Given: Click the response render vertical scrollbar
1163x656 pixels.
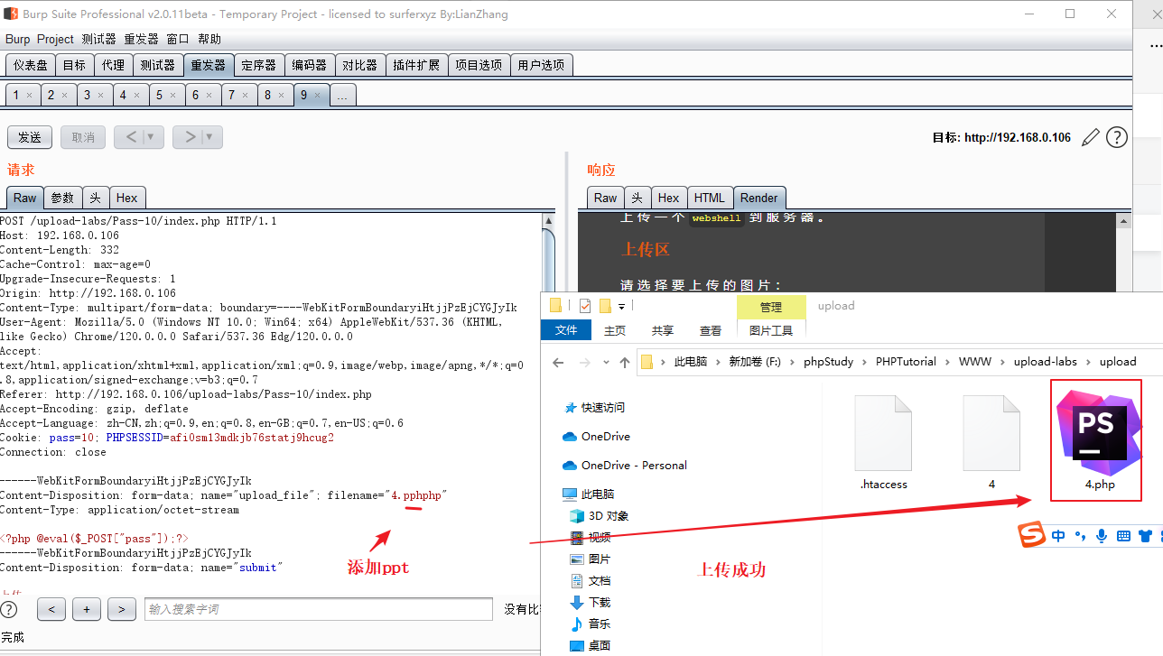Looking at the screenshot, I should (1124, 253).
